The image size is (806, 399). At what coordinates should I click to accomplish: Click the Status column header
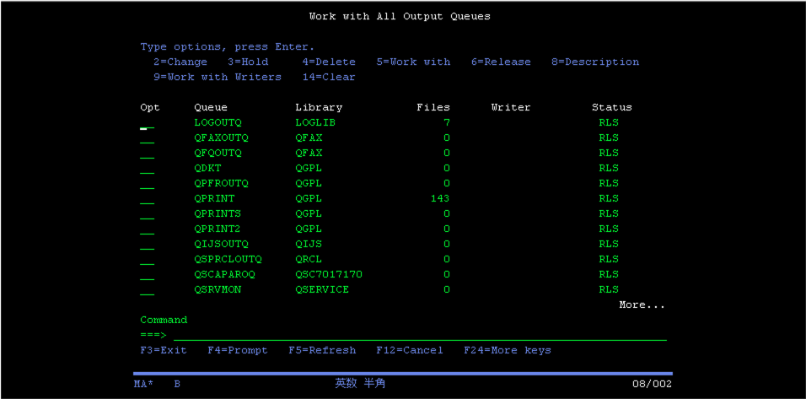point(612,107)
